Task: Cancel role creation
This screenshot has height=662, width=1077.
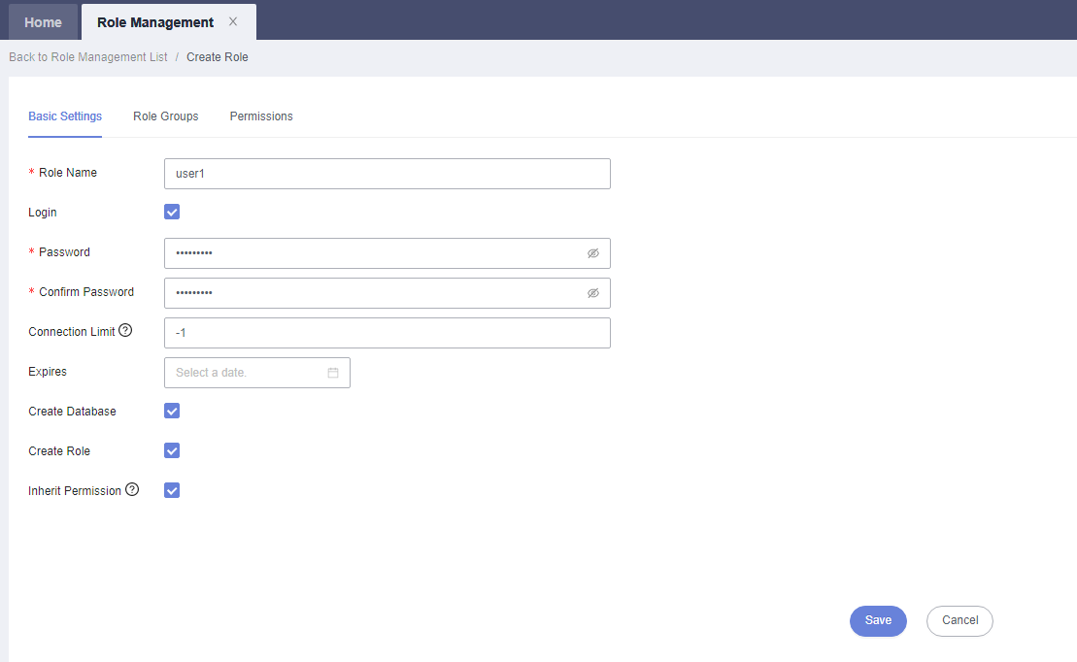Action: click(x=959, y=621)
